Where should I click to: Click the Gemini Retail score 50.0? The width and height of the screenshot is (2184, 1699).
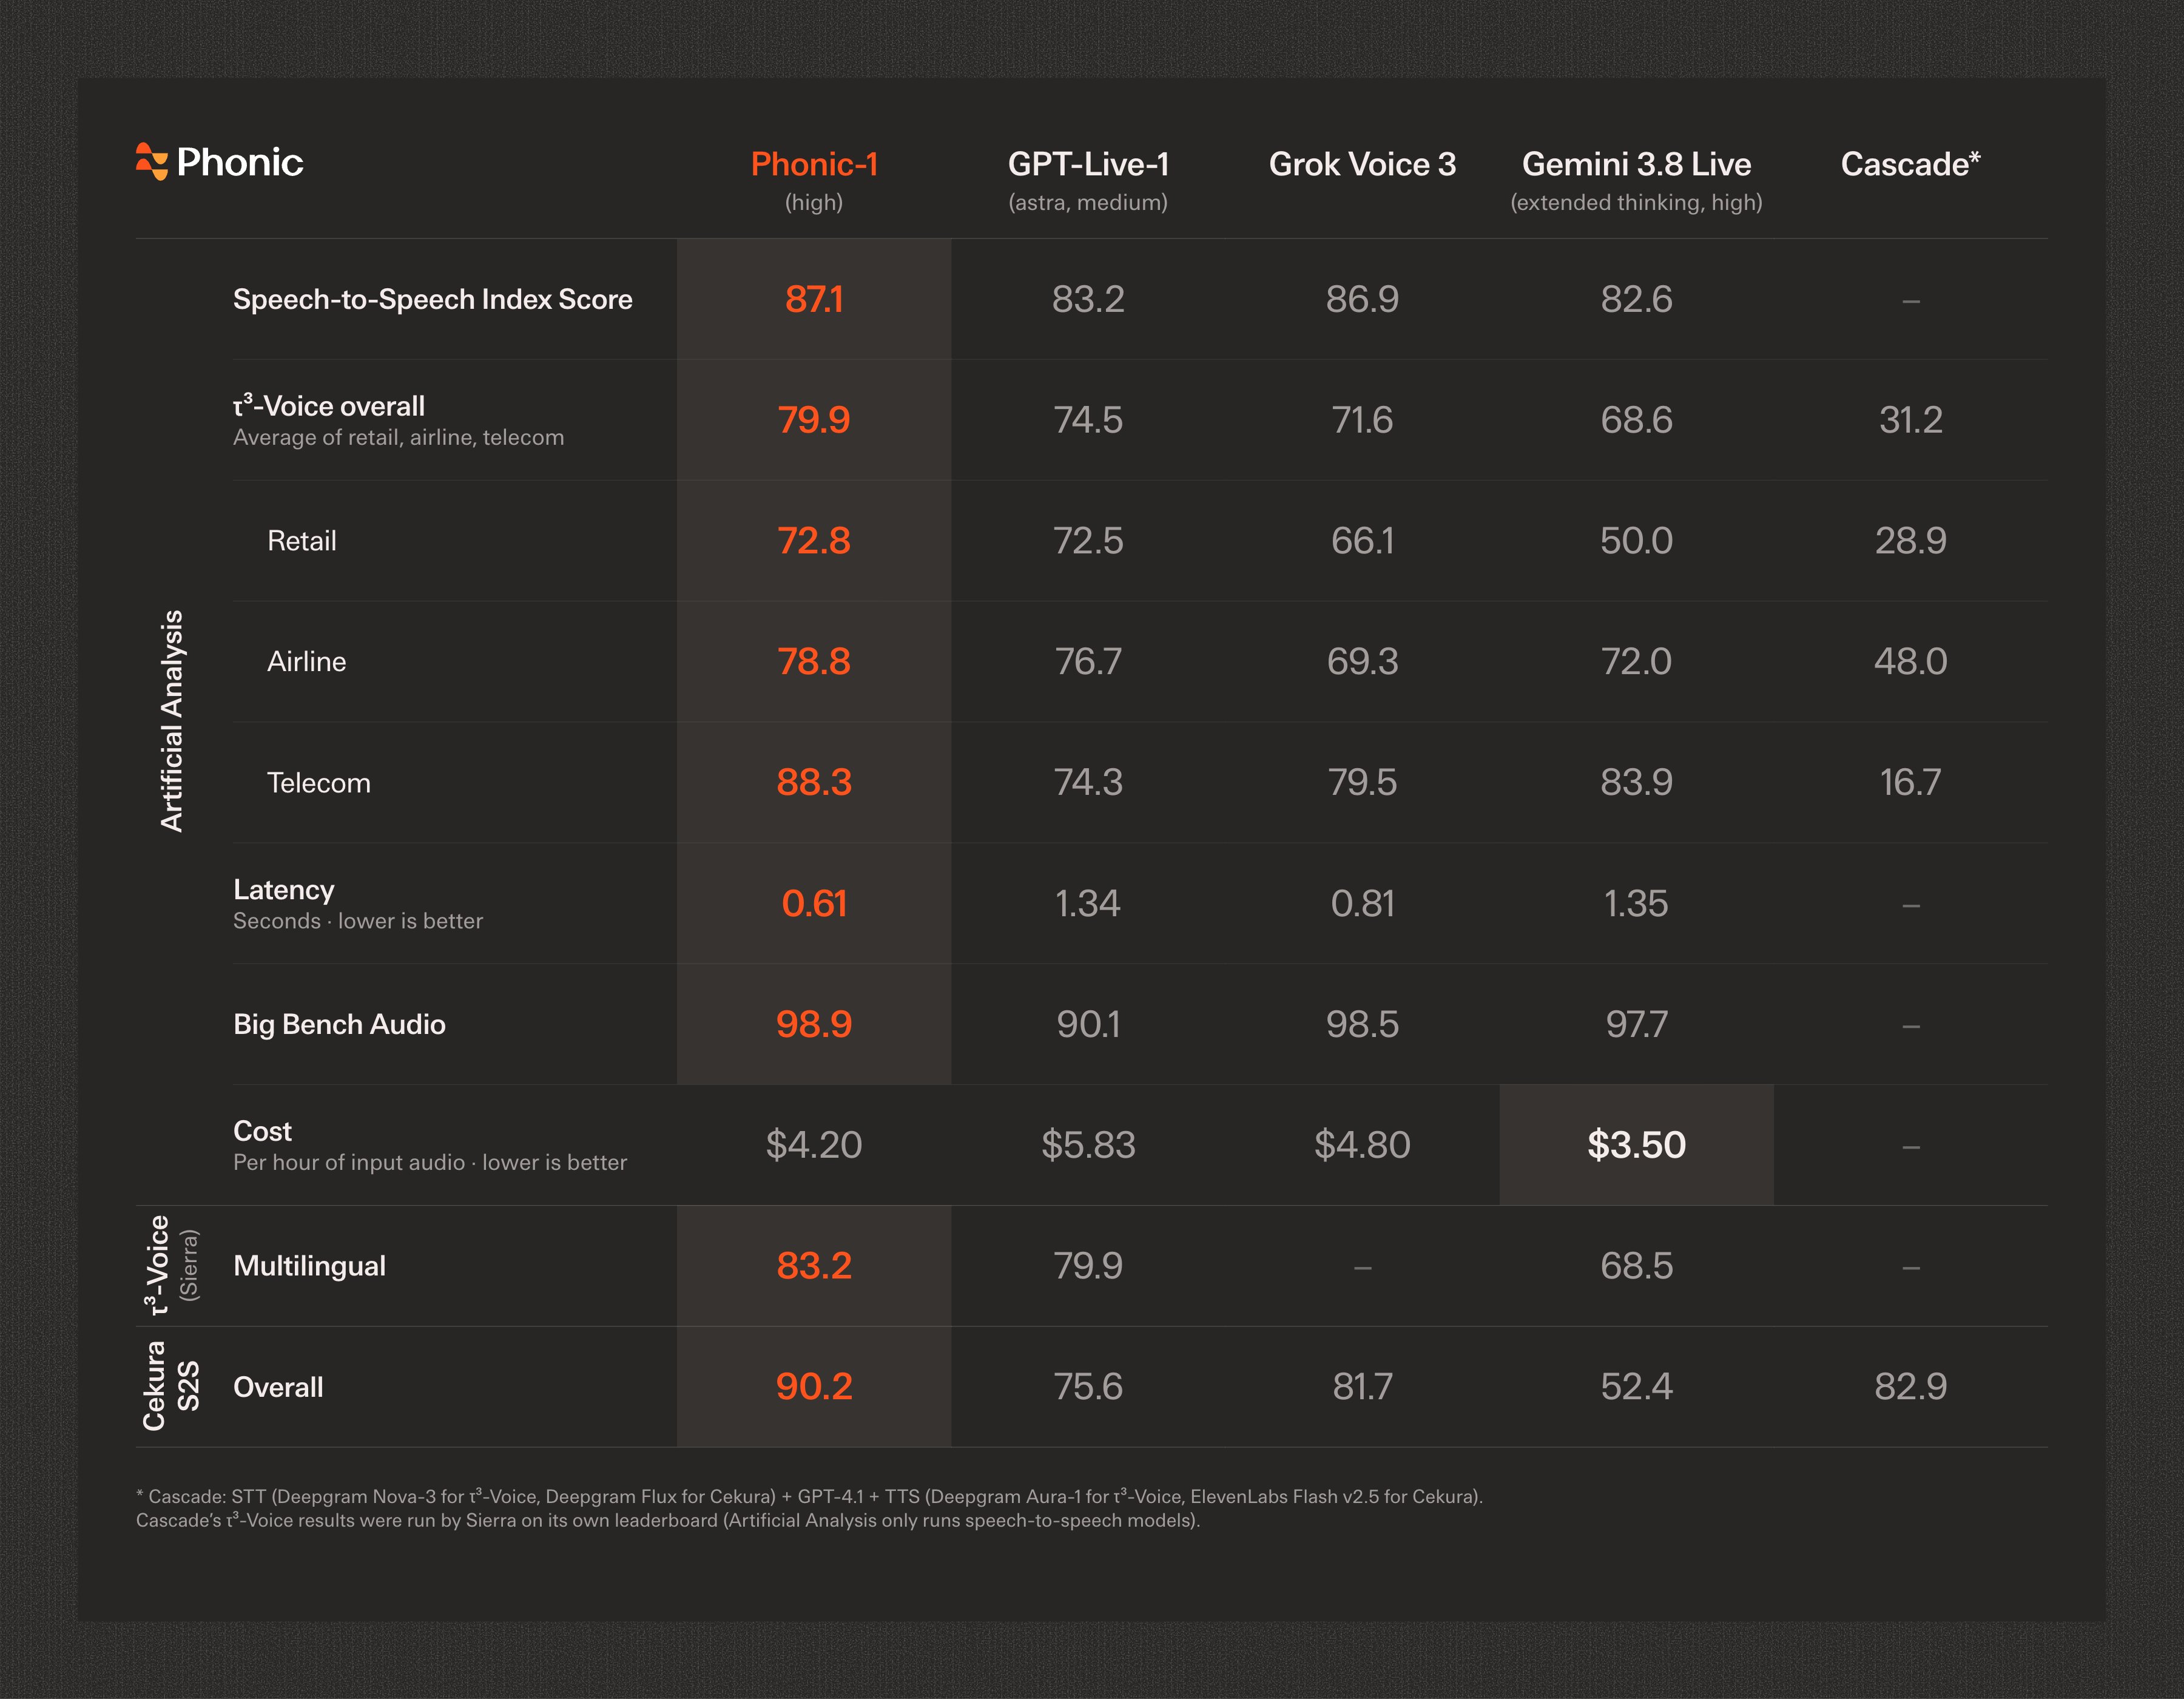pyautogui.click(x=1636, y=541)
